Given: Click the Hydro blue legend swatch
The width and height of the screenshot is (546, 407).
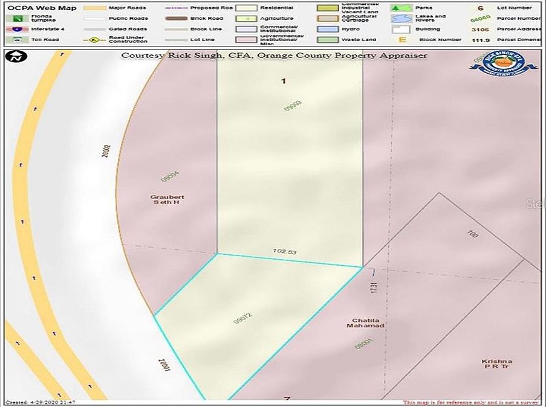Looking at the screenshot, I should click(328, 29).
